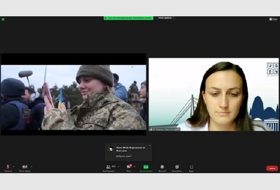
Task: Open the View layout menu
Action: click(273, 19)
